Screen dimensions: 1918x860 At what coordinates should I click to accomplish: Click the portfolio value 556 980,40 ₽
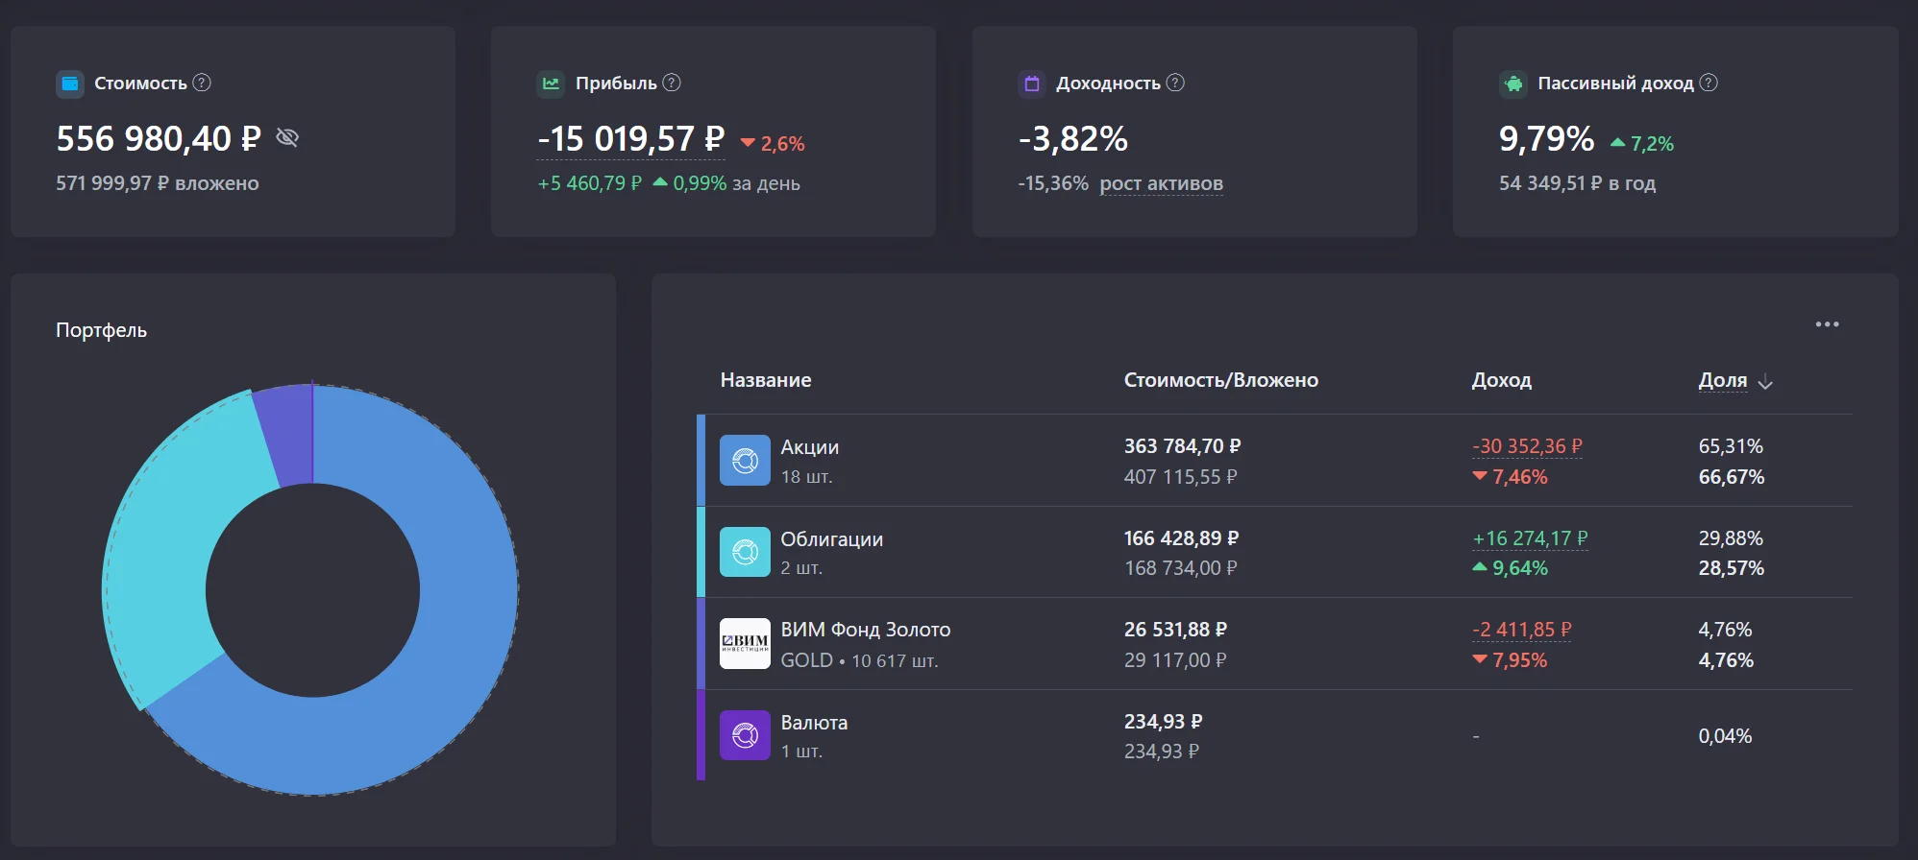[159, 139]
